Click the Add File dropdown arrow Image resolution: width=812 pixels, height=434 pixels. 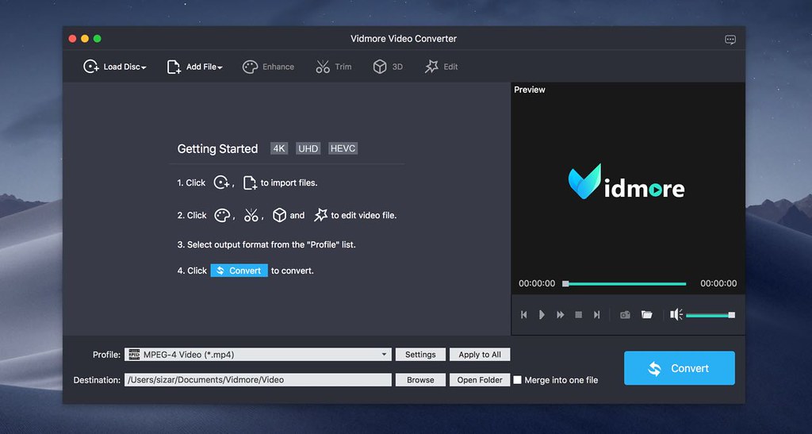[x=220, y=68]
